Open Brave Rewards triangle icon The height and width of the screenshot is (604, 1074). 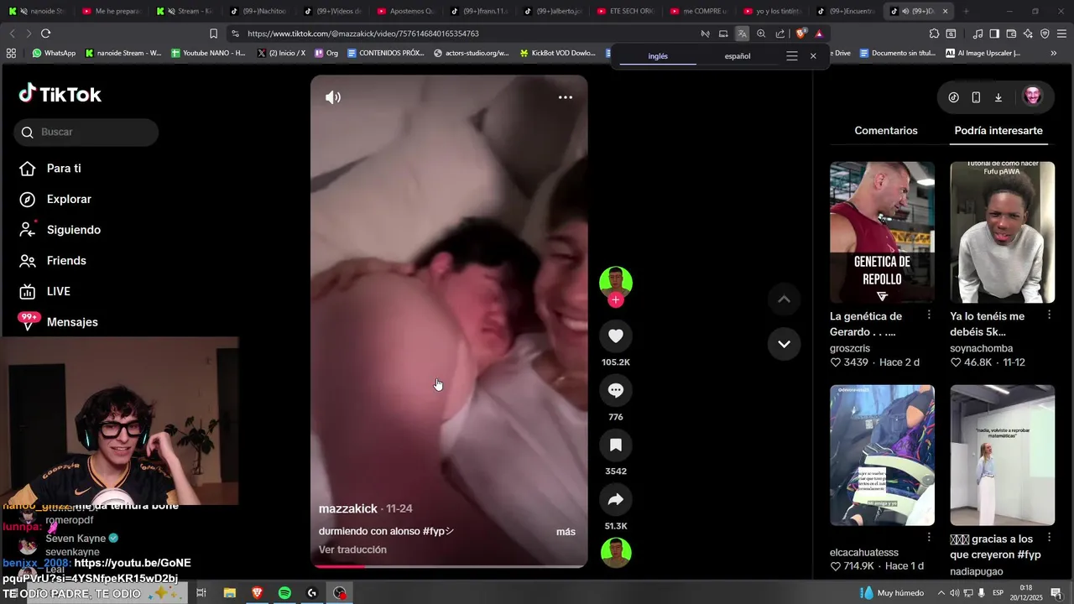tap(819, 34)
